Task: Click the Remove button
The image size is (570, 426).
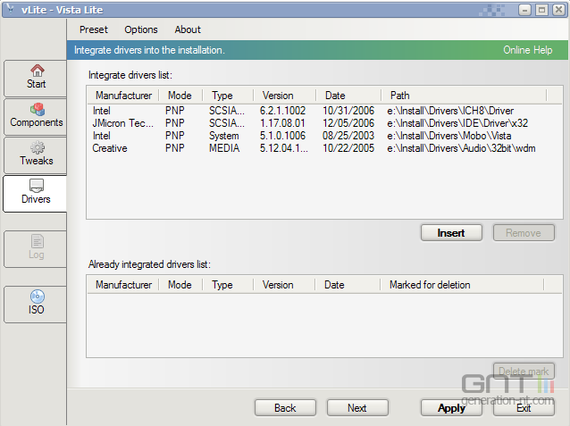Action: 524,232
